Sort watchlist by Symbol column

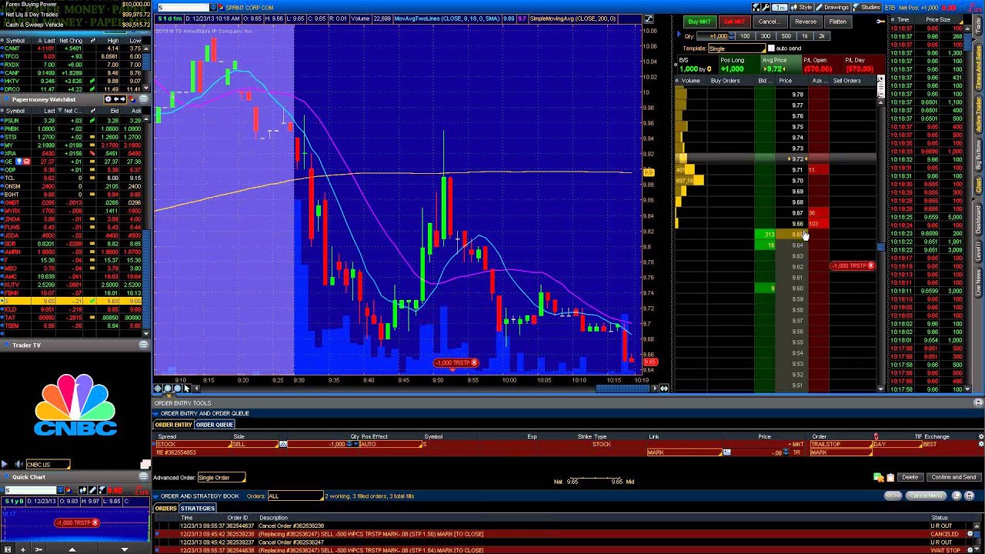(15, 111)
